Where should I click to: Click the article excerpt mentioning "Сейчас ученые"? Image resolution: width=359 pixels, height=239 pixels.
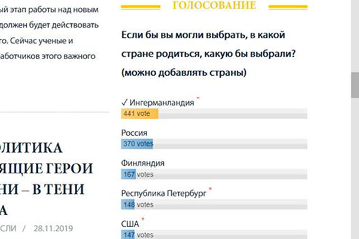48,41
